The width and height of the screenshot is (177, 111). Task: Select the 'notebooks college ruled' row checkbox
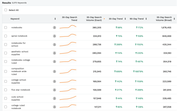(x=6, y=61)
